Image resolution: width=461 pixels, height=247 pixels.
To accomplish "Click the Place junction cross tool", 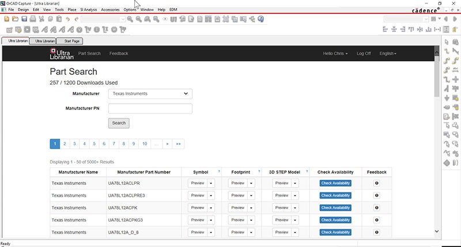I will pos(455,79).
